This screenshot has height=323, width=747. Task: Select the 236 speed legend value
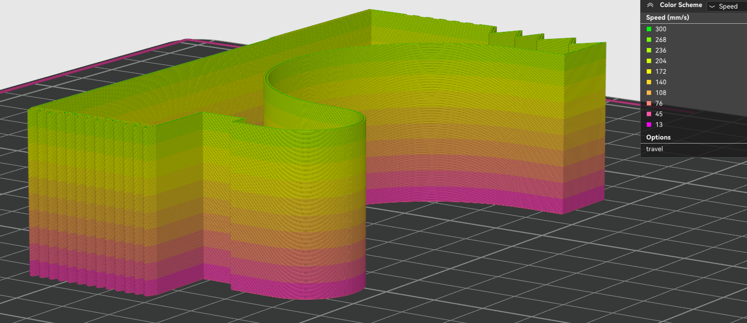click(660, 51)
